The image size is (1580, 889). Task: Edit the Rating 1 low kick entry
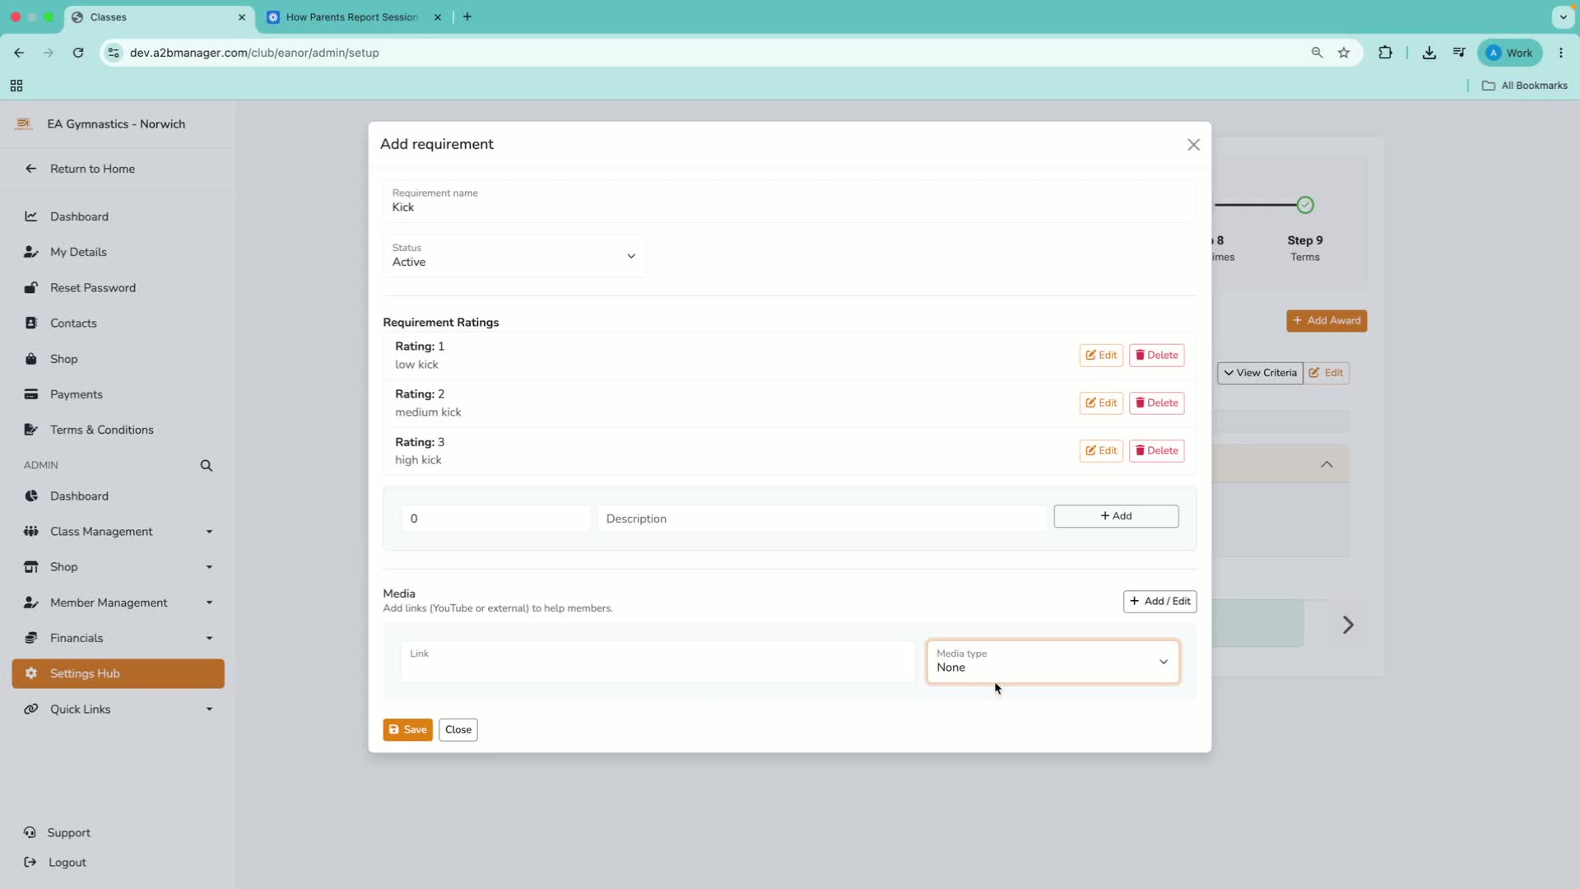[x=1101, y=356]
